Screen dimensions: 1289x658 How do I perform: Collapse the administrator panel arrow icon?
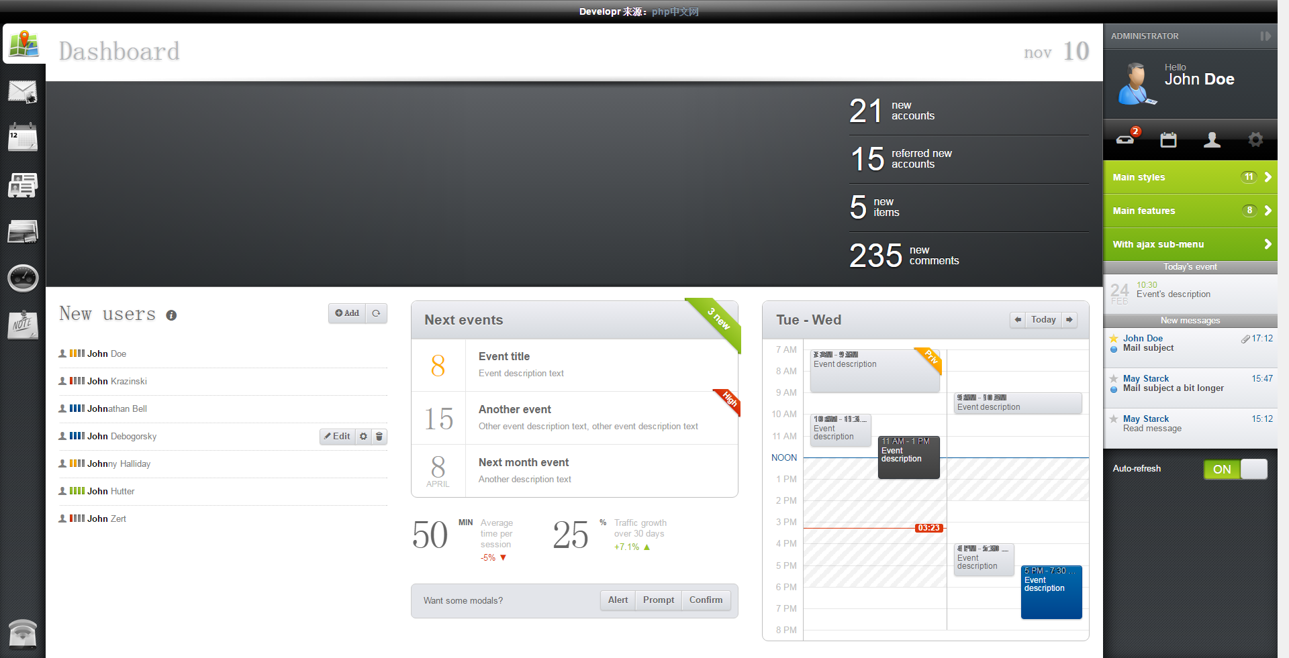1265,36
